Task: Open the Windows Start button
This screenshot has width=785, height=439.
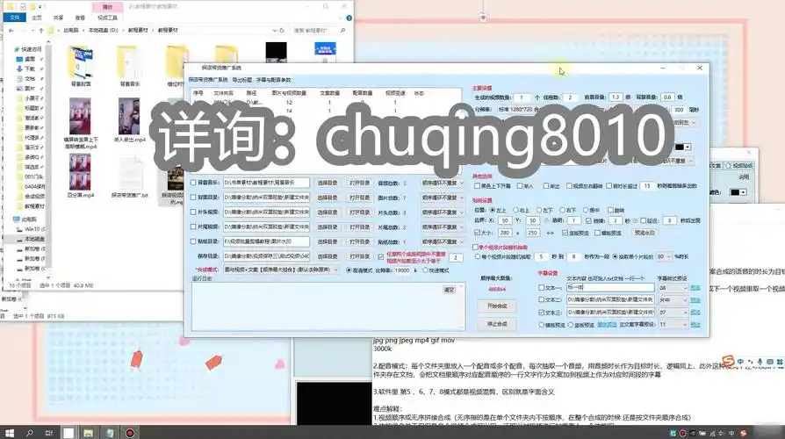Action: (10, 433)
